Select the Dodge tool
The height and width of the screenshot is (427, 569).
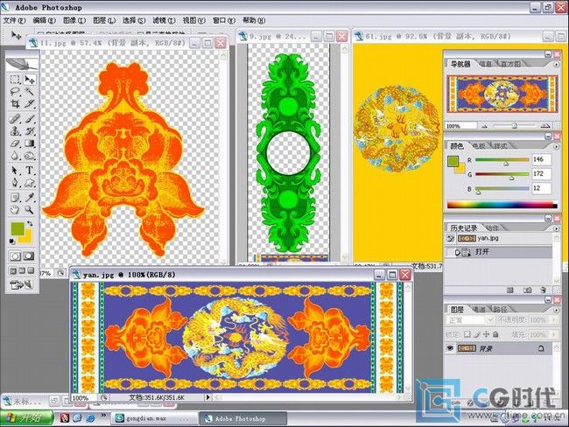[30, 156]
